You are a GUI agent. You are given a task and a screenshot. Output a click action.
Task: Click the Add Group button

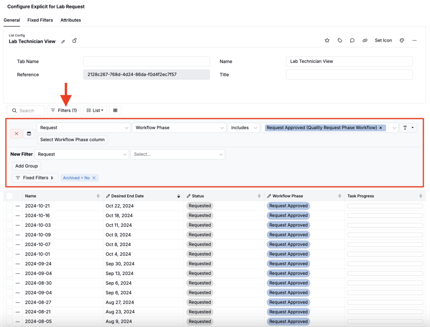pos(26,166)
